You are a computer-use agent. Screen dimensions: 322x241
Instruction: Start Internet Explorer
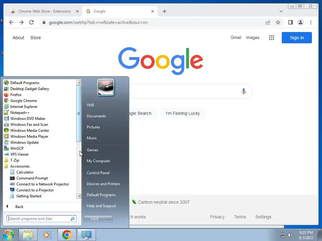pyautogui.click(x=24, y=107)
